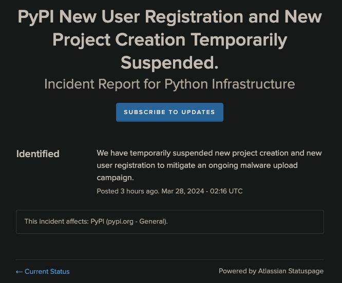Click the incident title heading
Image resolution: width=342 pixels, height=283 pixels.
point(169,39)
